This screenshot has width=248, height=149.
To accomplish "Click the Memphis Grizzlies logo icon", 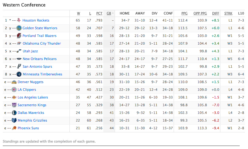I will click(14, 120).
